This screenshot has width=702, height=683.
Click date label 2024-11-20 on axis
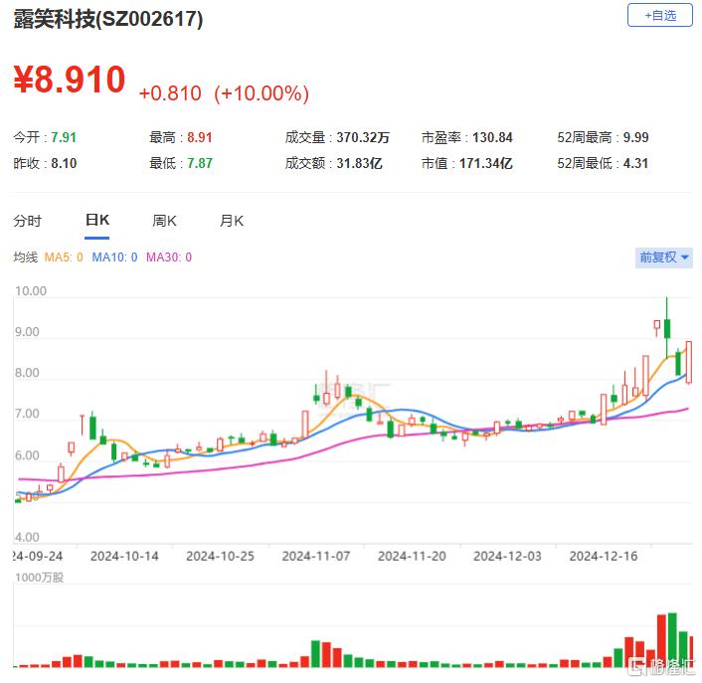point(412,557)
